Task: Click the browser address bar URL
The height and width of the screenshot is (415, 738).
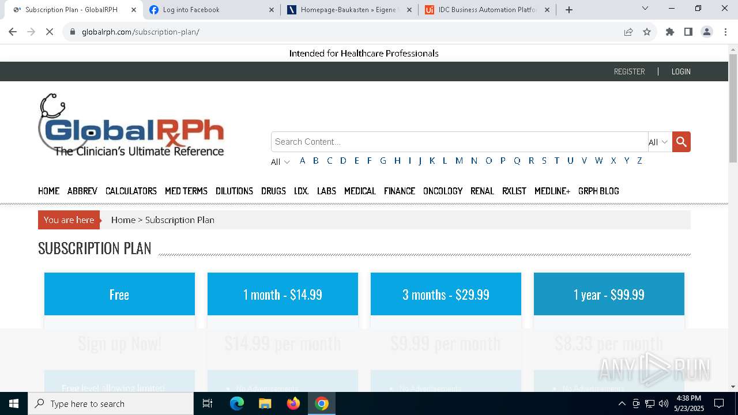Action: tap(141, 32)
